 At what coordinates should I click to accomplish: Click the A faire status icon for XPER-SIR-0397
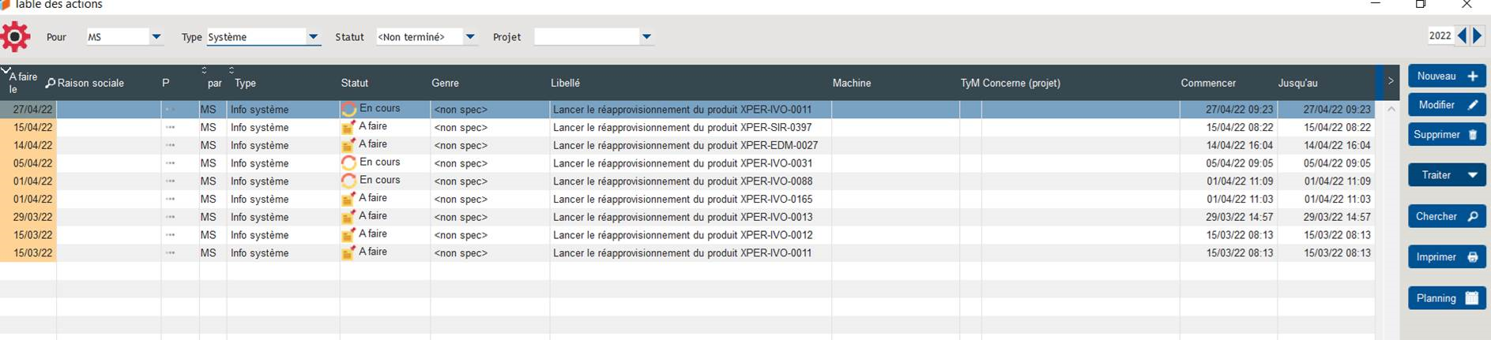click(x=348, y=128)
